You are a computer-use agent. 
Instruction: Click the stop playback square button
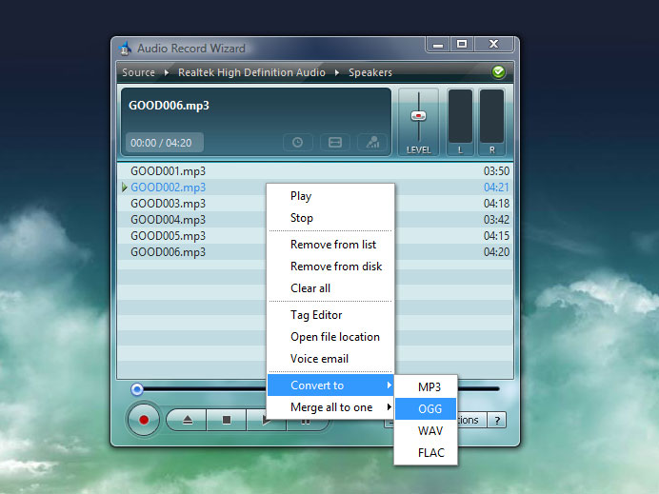(x=227, y=420)
